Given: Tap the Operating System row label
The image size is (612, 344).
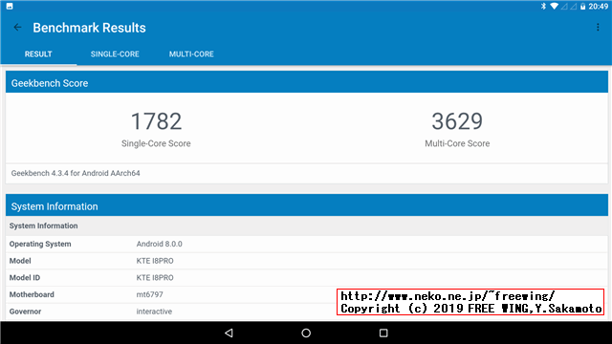Looking at the screenshot, I should [40, 245].
